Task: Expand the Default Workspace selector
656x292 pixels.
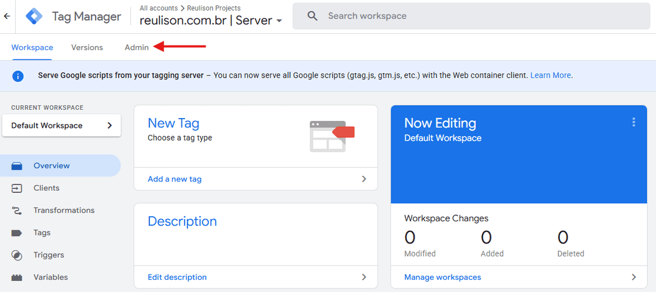Action: point(61,126)
